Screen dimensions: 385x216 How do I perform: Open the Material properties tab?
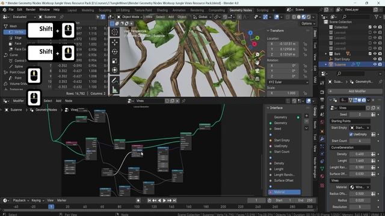pyautogui.click(x=322, y=176)
